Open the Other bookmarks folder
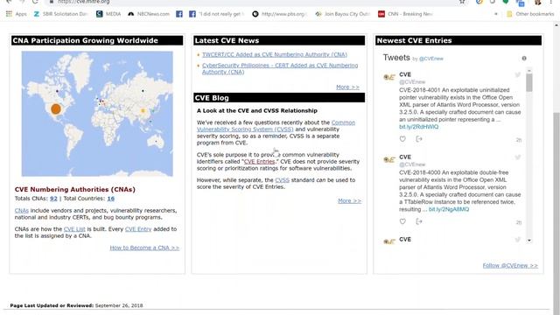Screen dimensions: 560x315 point(530,14)
